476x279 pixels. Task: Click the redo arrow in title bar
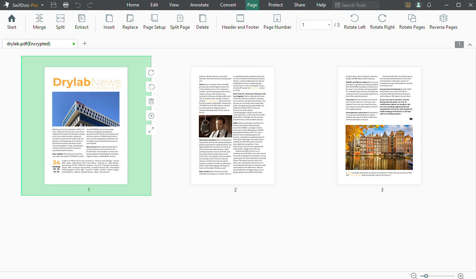(x=90, y=5)
